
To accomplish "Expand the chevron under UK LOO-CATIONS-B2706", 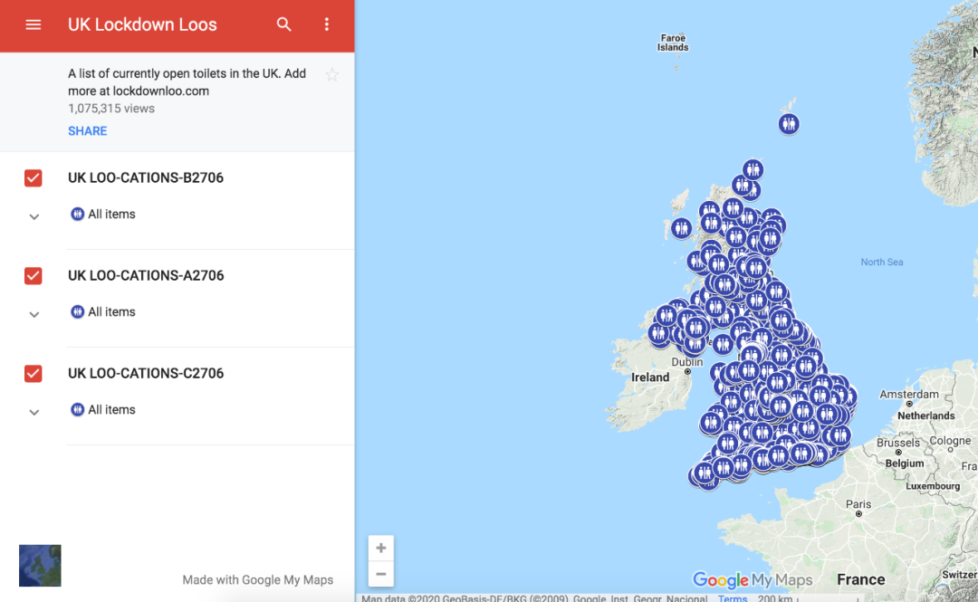I will click(x=34, y=216).
